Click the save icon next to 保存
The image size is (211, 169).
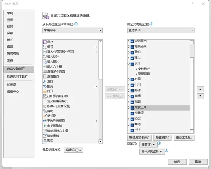pos(45,42)
